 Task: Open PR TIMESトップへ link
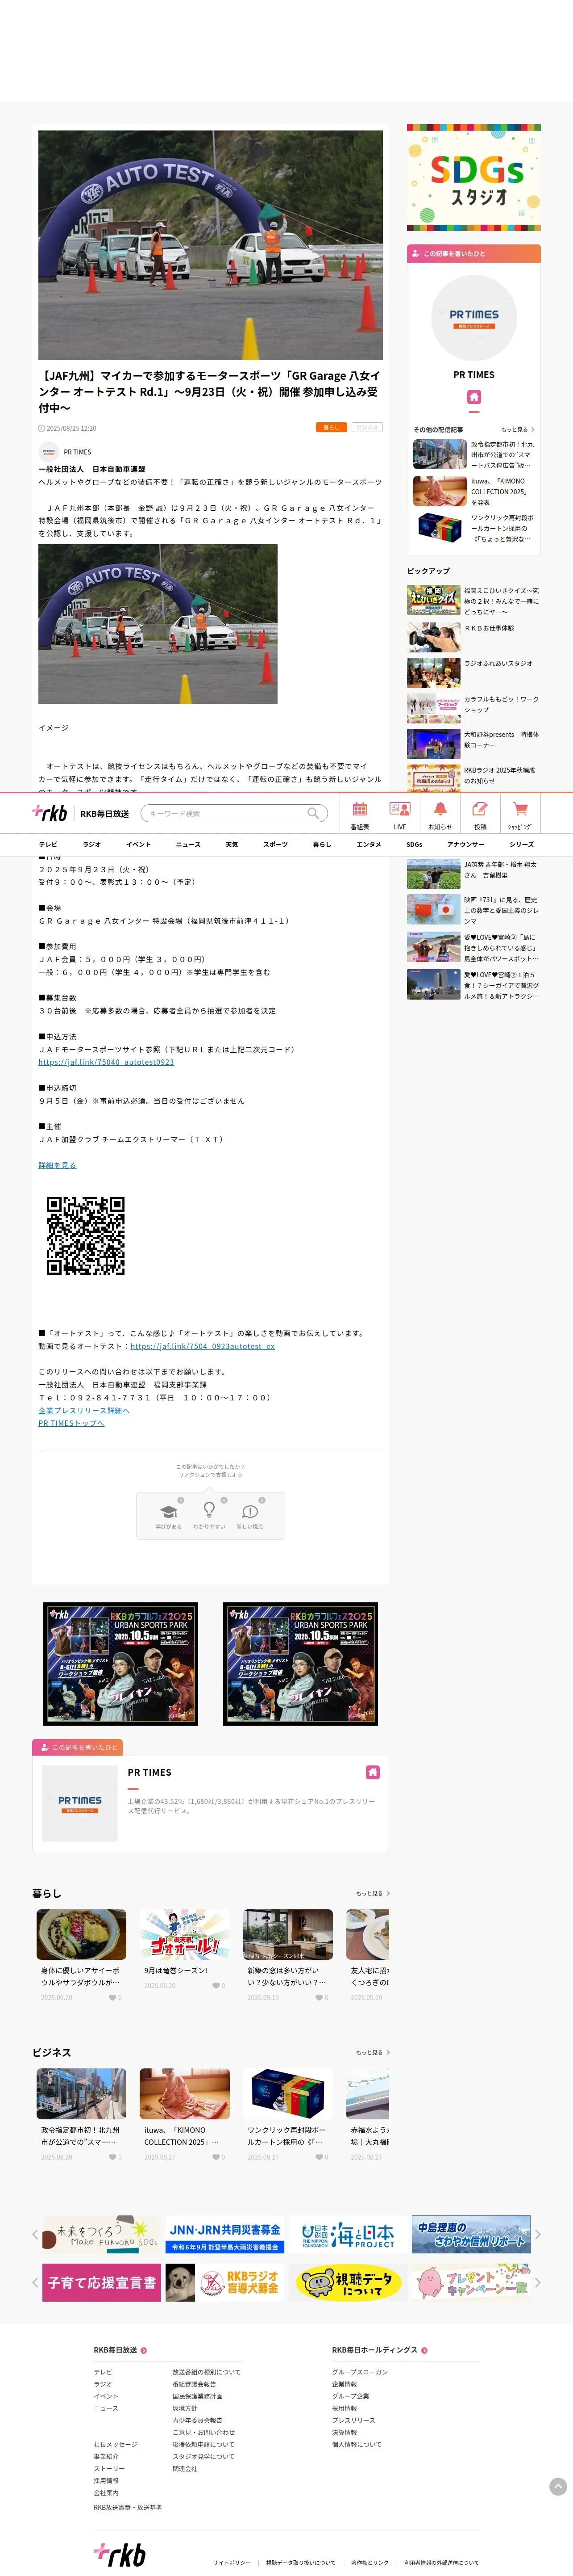coord(71,1423)
